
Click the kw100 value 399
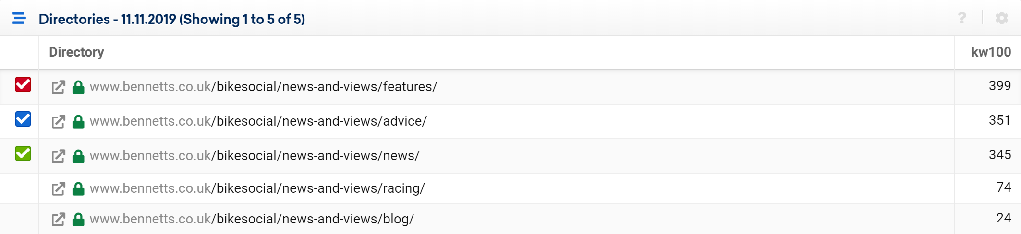click(999, 86)
